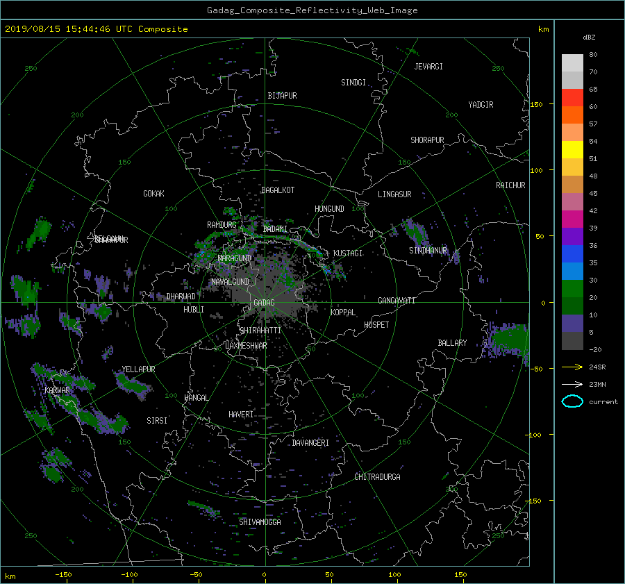Click the CHITRADURGA city label
This screenshot has width=625, height=584.
click(378, 477)
